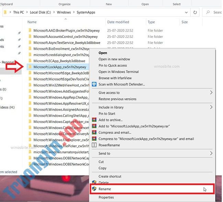Click WinRAR icon beside Compress and email
Viewport: 223px width, 202px height.
(x=94, y=132)
